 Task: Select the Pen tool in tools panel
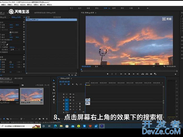(x=54, y=96)
